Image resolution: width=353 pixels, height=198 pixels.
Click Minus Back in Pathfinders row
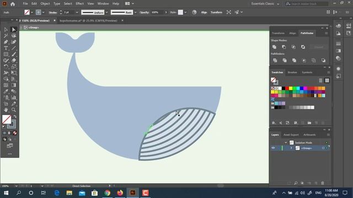click(x=323, y=61)
